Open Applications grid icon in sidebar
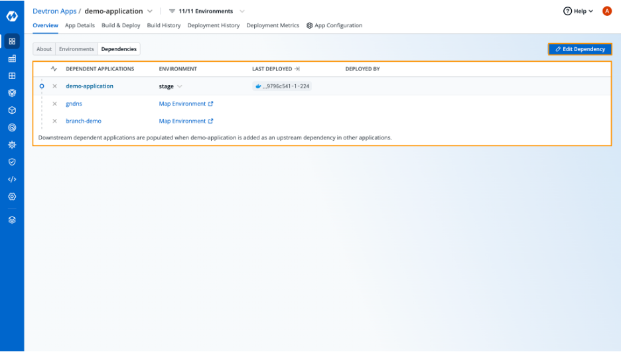621x352 pixels. [x=12, y=41]
